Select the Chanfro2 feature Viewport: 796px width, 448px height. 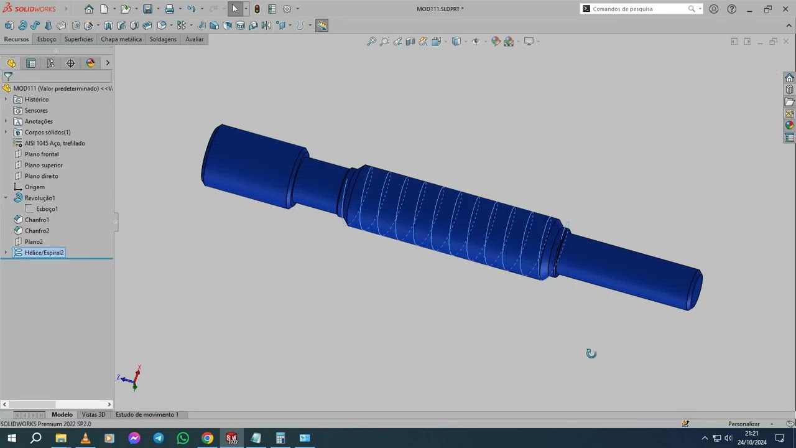pos(37,231)
